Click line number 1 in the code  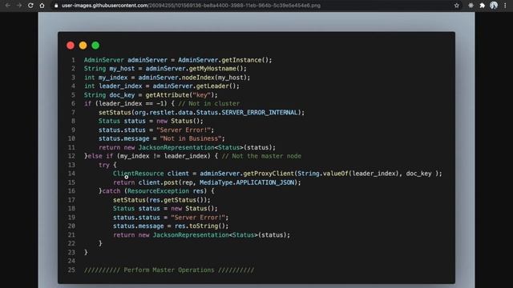coord(73,60)
